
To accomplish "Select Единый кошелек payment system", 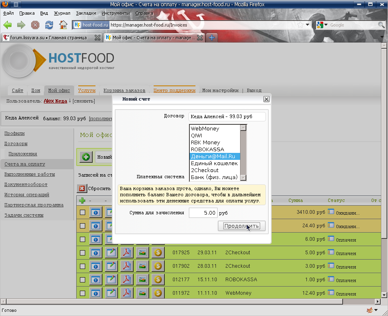I will pyautogui.click(x=215, y=163).
